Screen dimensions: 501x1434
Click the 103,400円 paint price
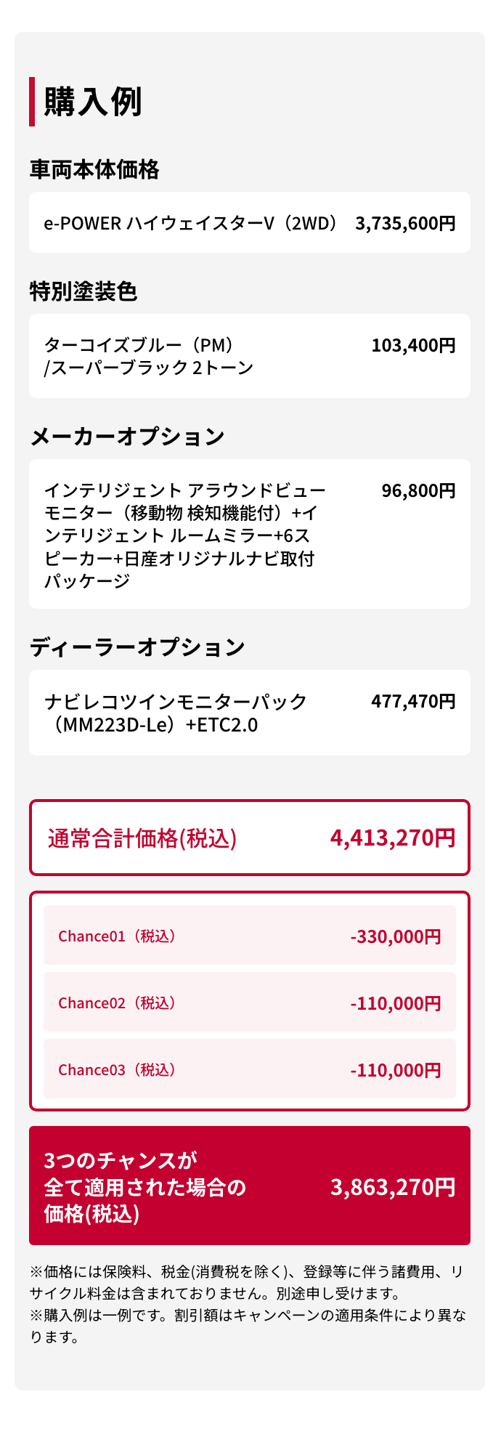[x=413, y=345]
